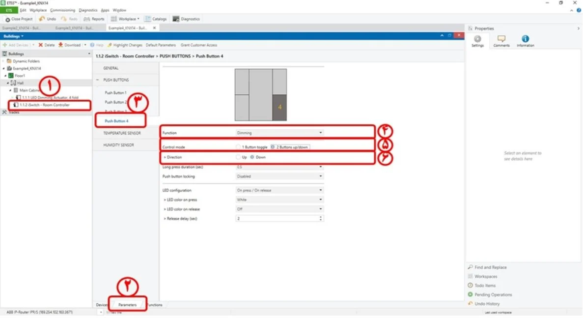This screenshot has height=318, width=583.
Task: Open the LED color on release dropdown
Action: pos(279,209)
